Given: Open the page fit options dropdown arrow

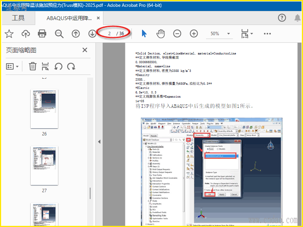Looking at the screenshot, I should [x=251, y=34].
